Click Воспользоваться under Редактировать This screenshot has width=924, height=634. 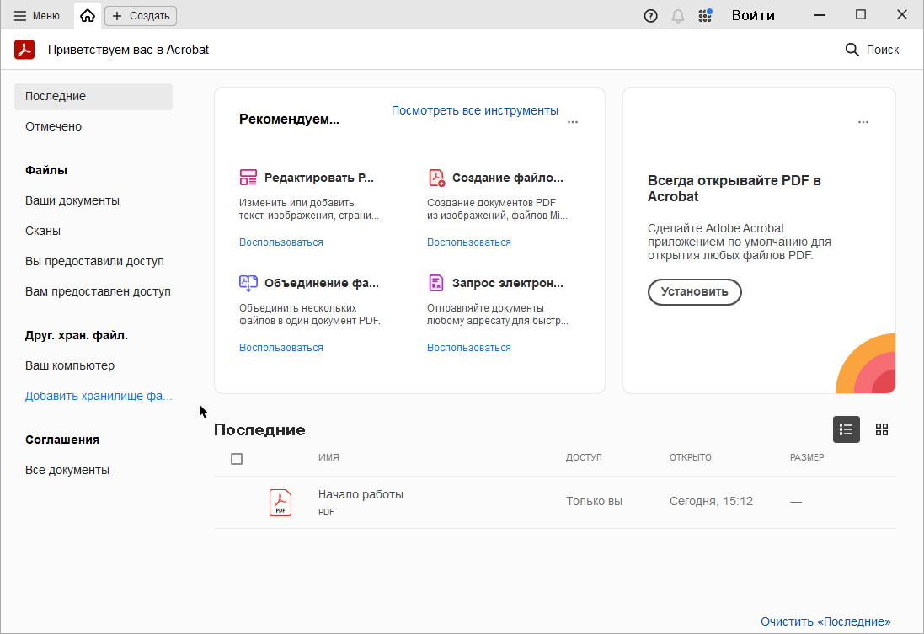click(281, 242)
